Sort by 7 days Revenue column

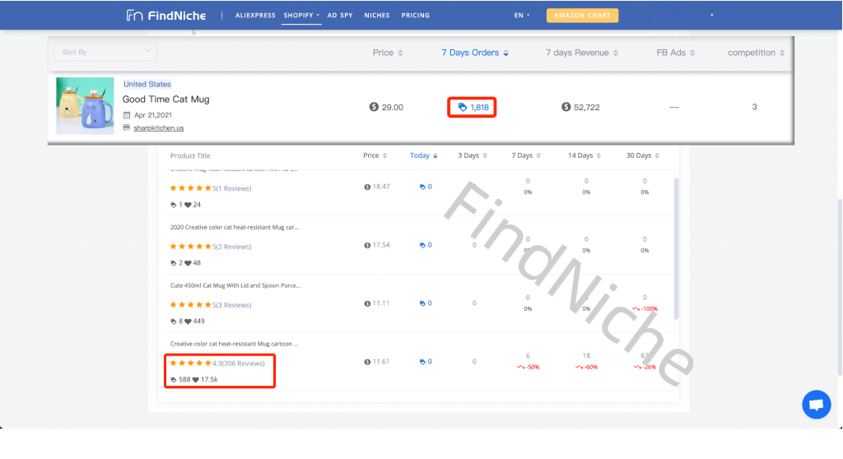click(582, 53)
